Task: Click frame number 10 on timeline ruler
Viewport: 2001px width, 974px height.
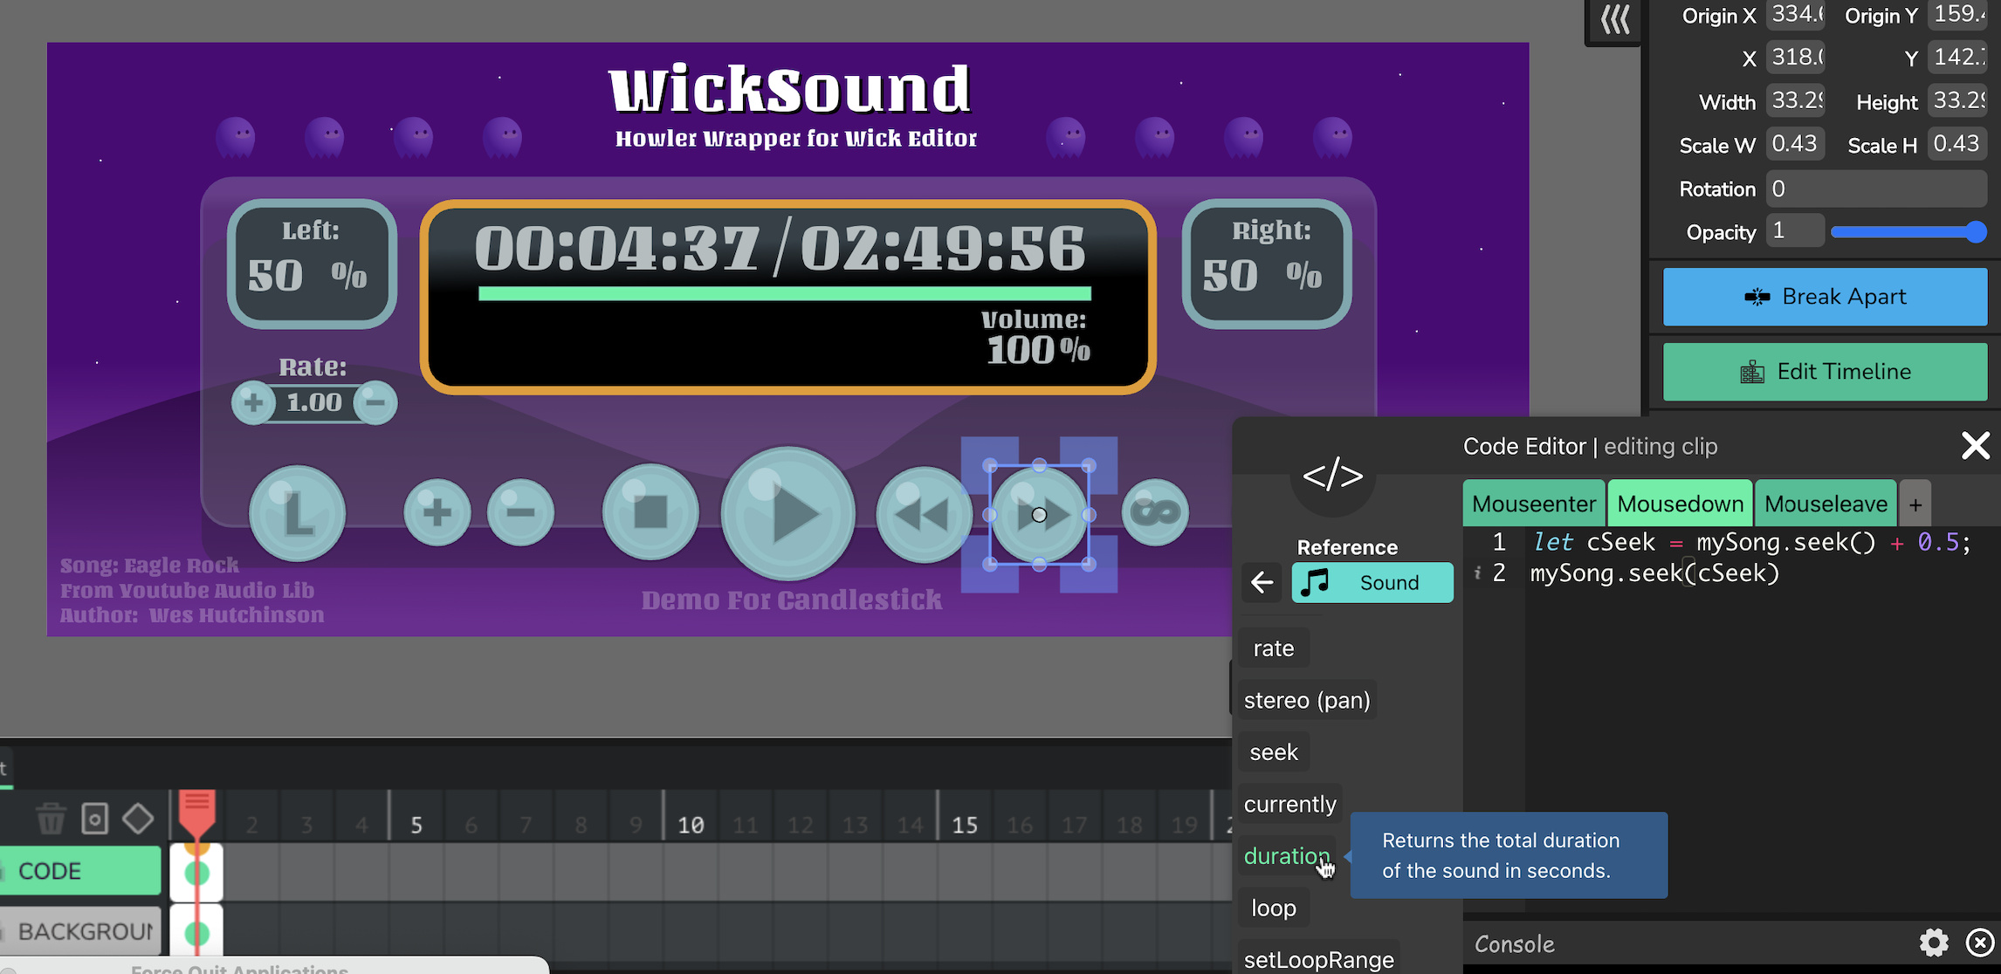Action: point(691,825)
